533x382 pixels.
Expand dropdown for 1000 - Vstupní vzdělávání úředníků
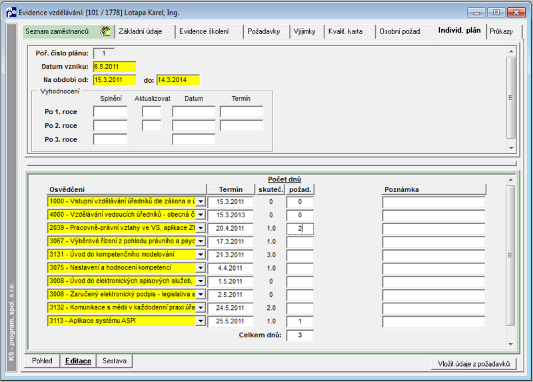(x=201, y=201)
